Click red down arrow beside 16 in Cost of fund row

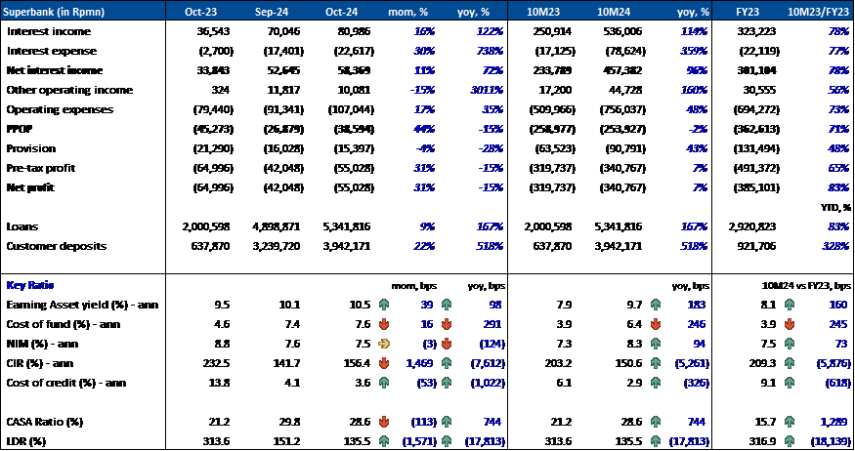click(384, 324)
